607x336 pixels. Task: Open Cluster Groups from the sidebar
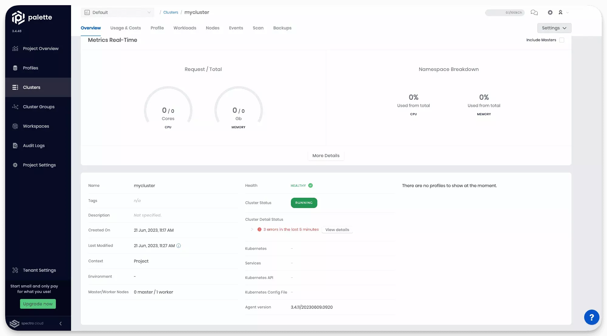[x=15, y=107]
